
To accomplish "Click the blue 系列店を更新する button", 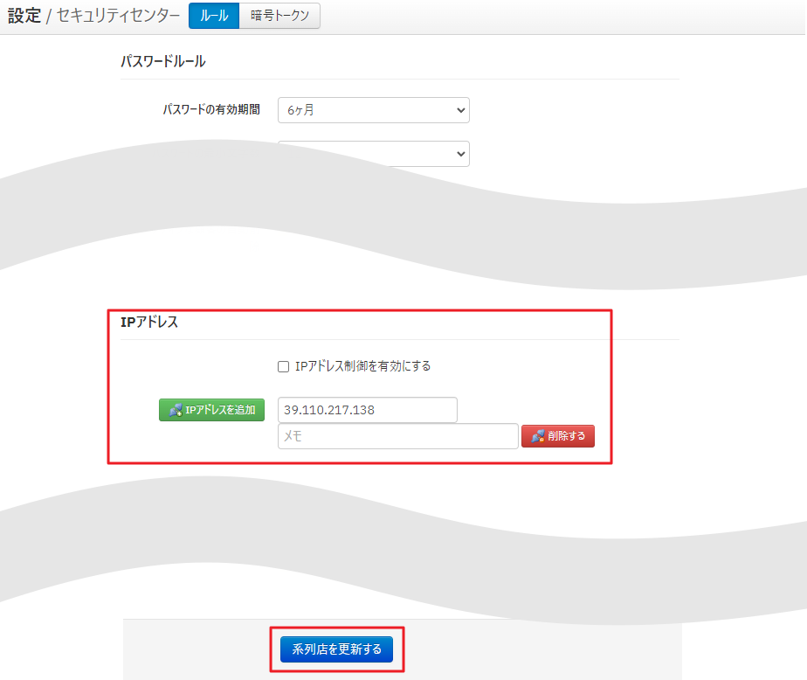I will pyautogui.click(x=336, y=649).
